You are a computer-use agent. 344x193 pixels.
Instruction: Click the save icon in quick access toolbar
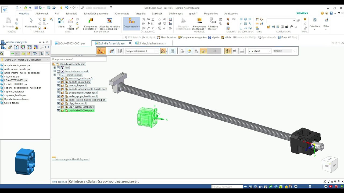(x=36, y=8)
